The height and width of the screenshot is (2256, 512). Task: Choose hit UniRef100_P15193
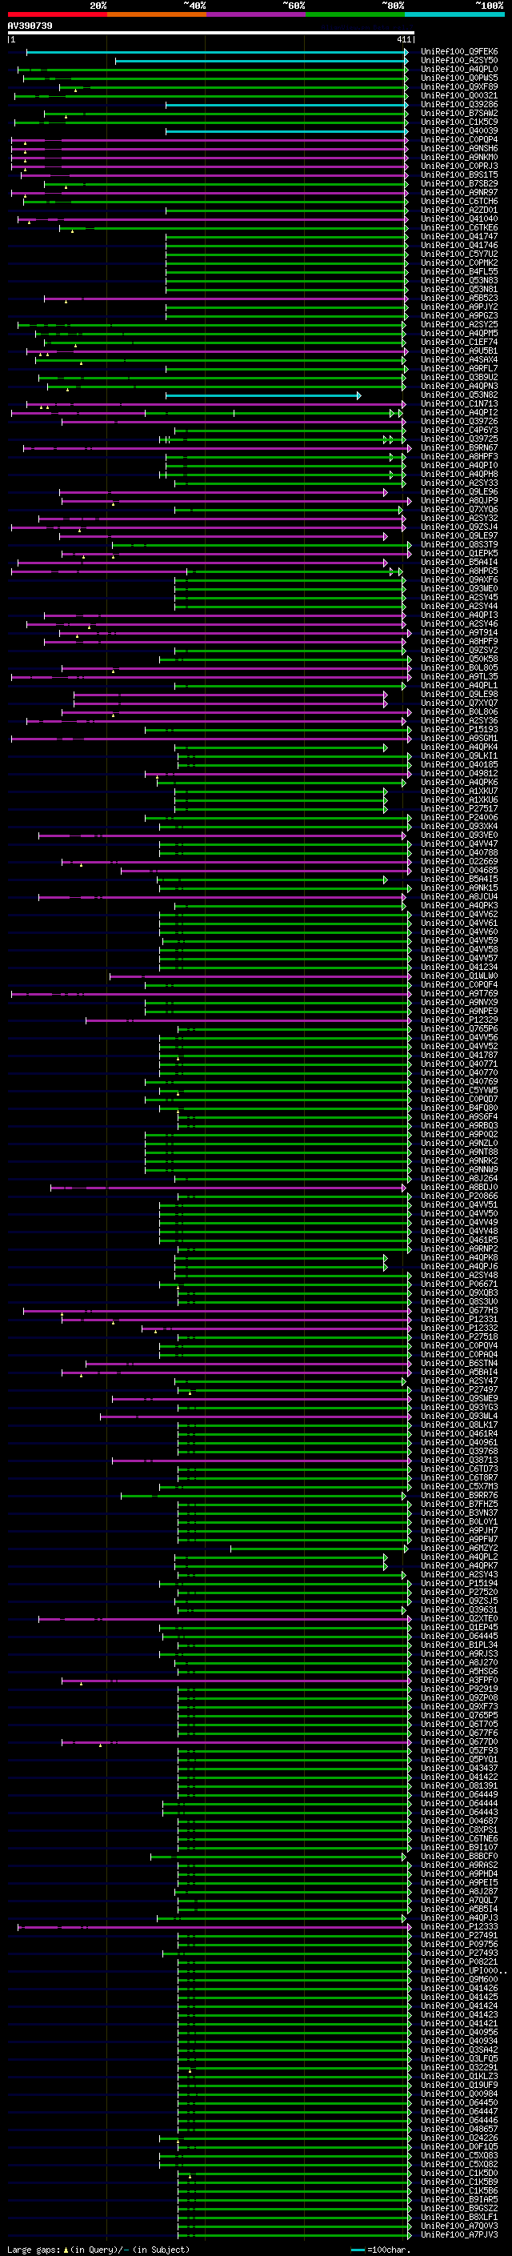459,730
